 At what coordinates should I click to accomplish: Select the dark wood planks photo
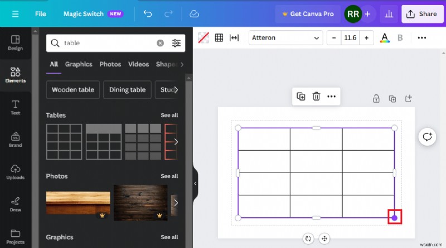click(x=140, y=203)
